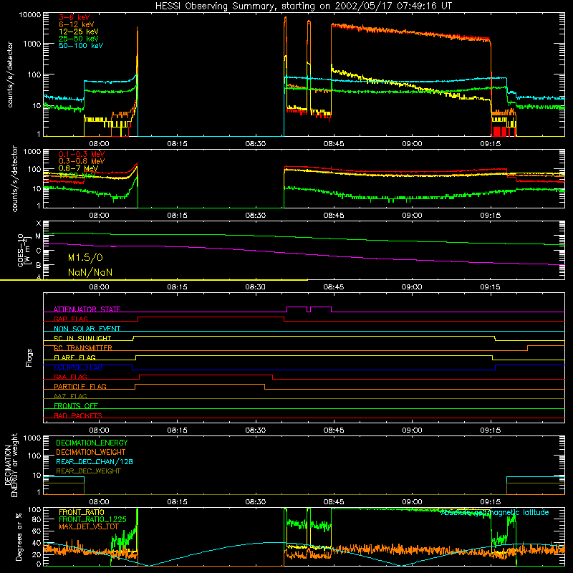Select the NaN/NaN annotation in GOES panel
This screenshot has height=573, width=573.
90,272
